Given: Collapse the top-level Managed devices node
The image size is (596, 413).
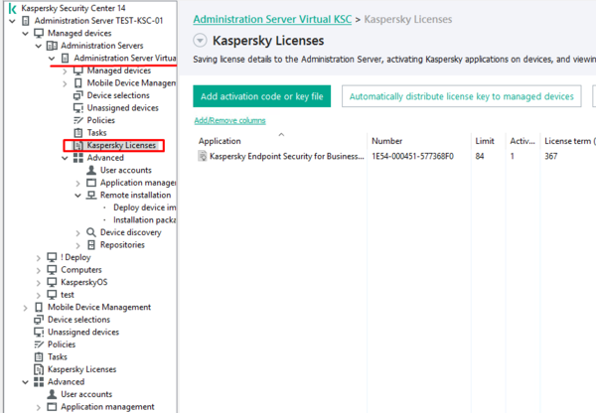Looking at the screenshot, I should (x=25, y=34).
